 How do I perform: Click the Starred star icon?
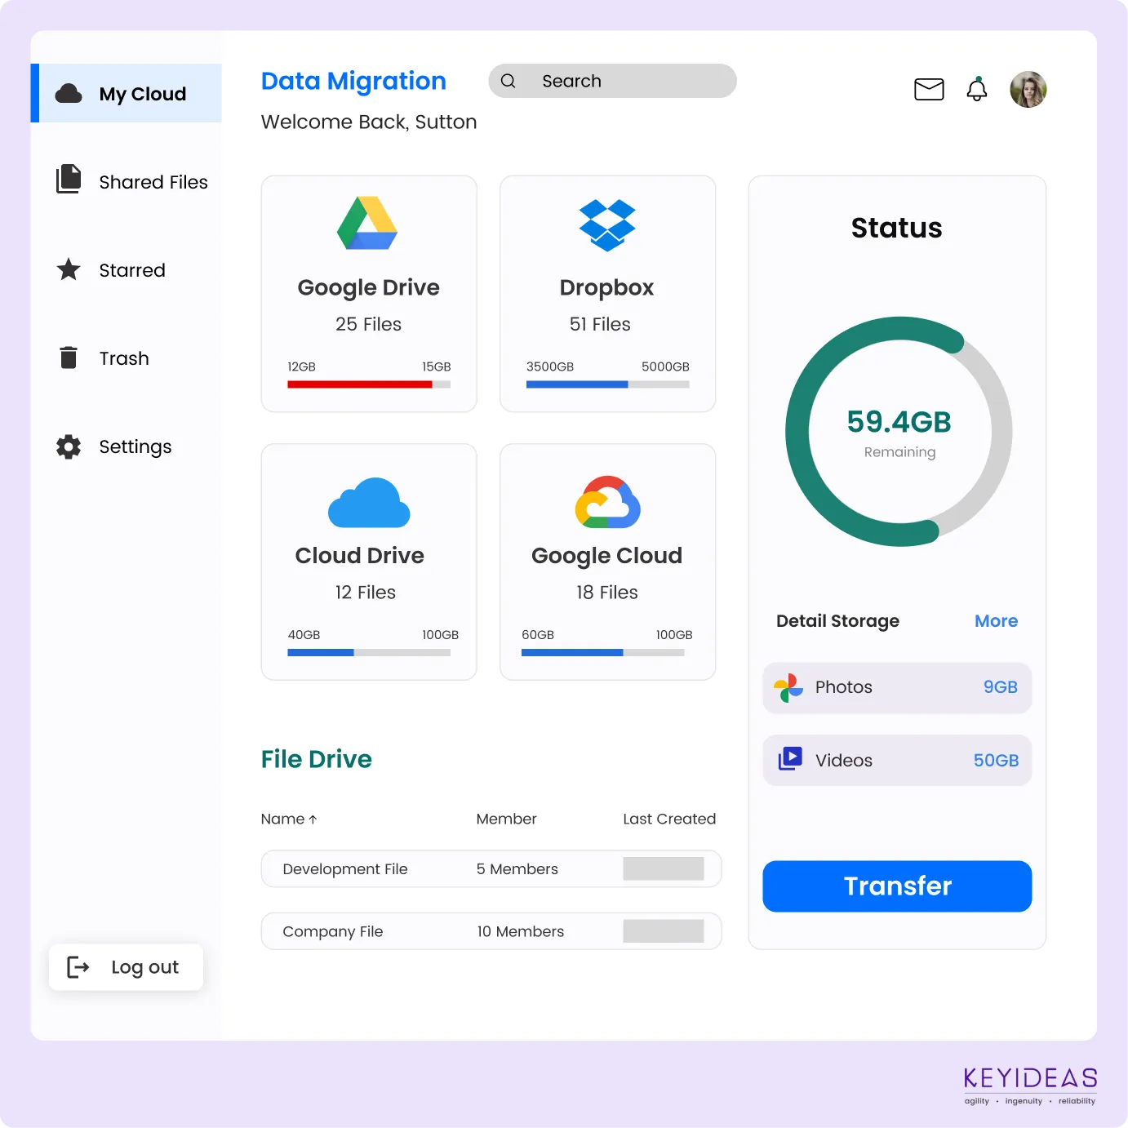click(x=69, y=269)
